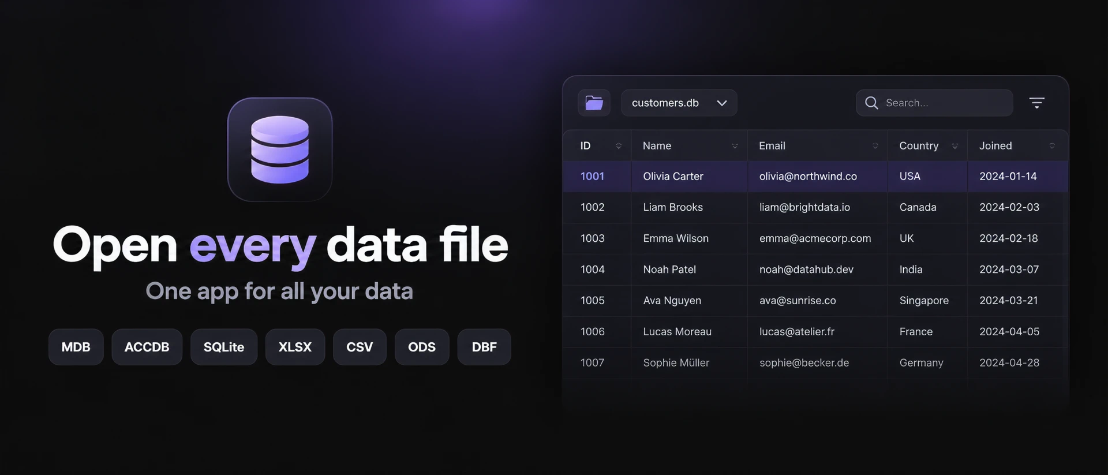Sort by the Joined column arrows
Viewport: 1108px width, 475px height.
pyautogui.click(x=1052, y=146)
